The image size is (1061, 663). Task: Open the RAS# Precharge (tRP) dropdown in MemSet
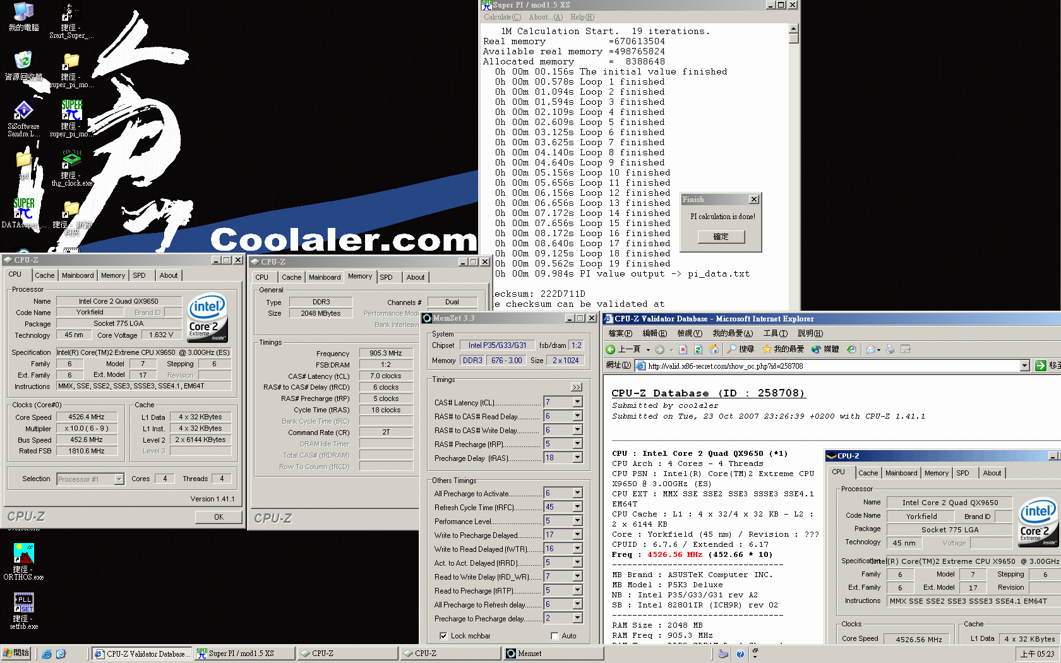point(577,444)
